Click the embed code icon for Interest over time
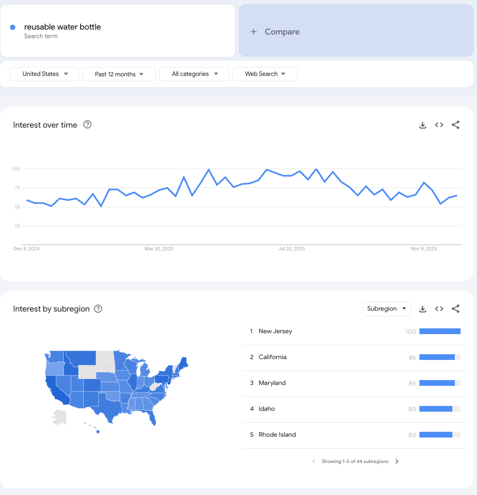This screenshot has width=477, height=495. click(x=439, y=125)
